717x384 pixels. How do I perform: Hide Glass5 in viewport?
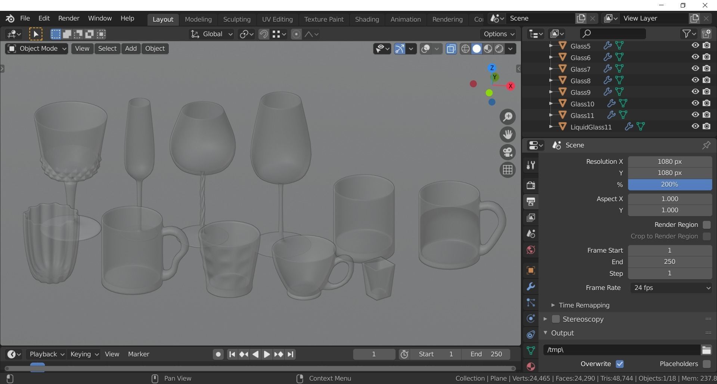click(695, 46)
